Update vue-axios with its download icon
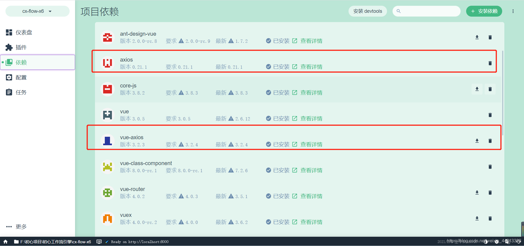This screenshot has width=524, height=246. click(477, 141)
